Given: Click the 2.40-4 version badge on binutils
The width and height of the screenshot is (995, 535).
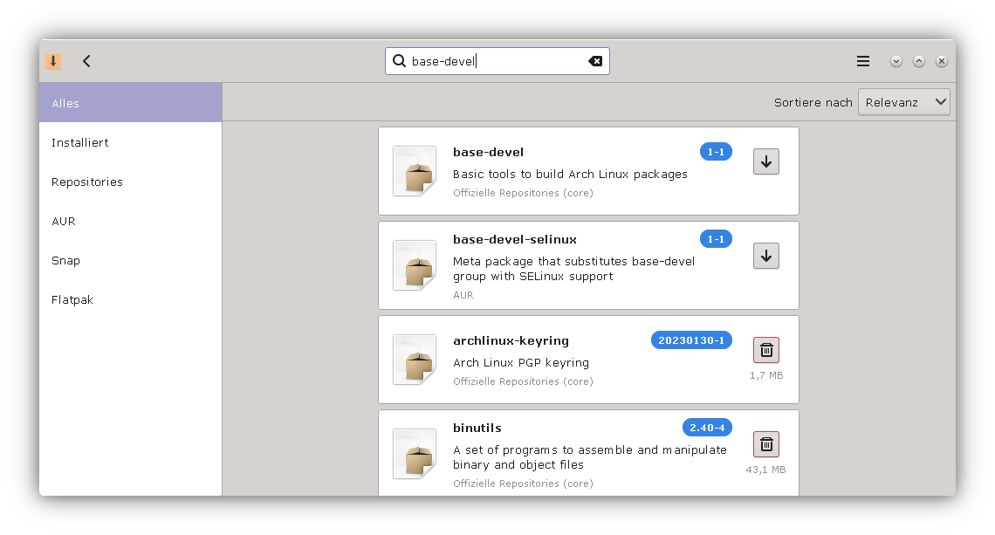Looking at the screenshot, I should [706, 428].
